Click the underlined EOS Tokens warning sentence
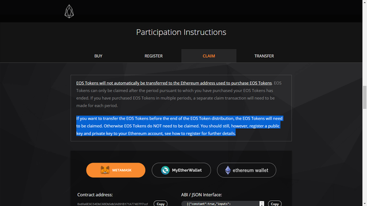Screen dimensions: 367x206 (x=174, y=83)
